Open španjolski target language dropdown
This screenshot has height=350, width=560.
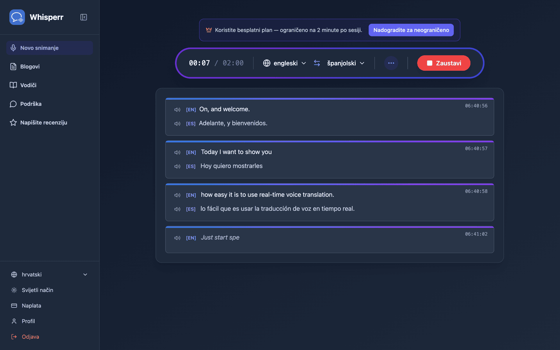tap(345, 63)
